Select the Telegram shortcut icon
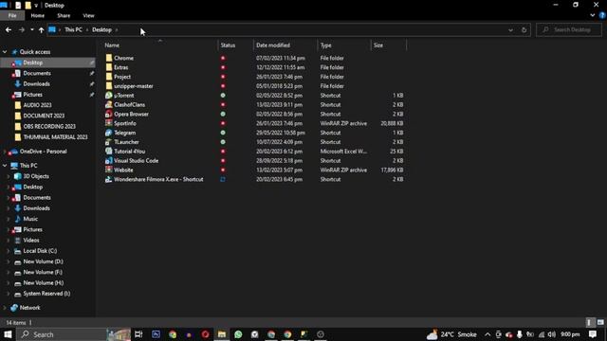The height and width of the screenshot is (341, 607). pos(109,133)
